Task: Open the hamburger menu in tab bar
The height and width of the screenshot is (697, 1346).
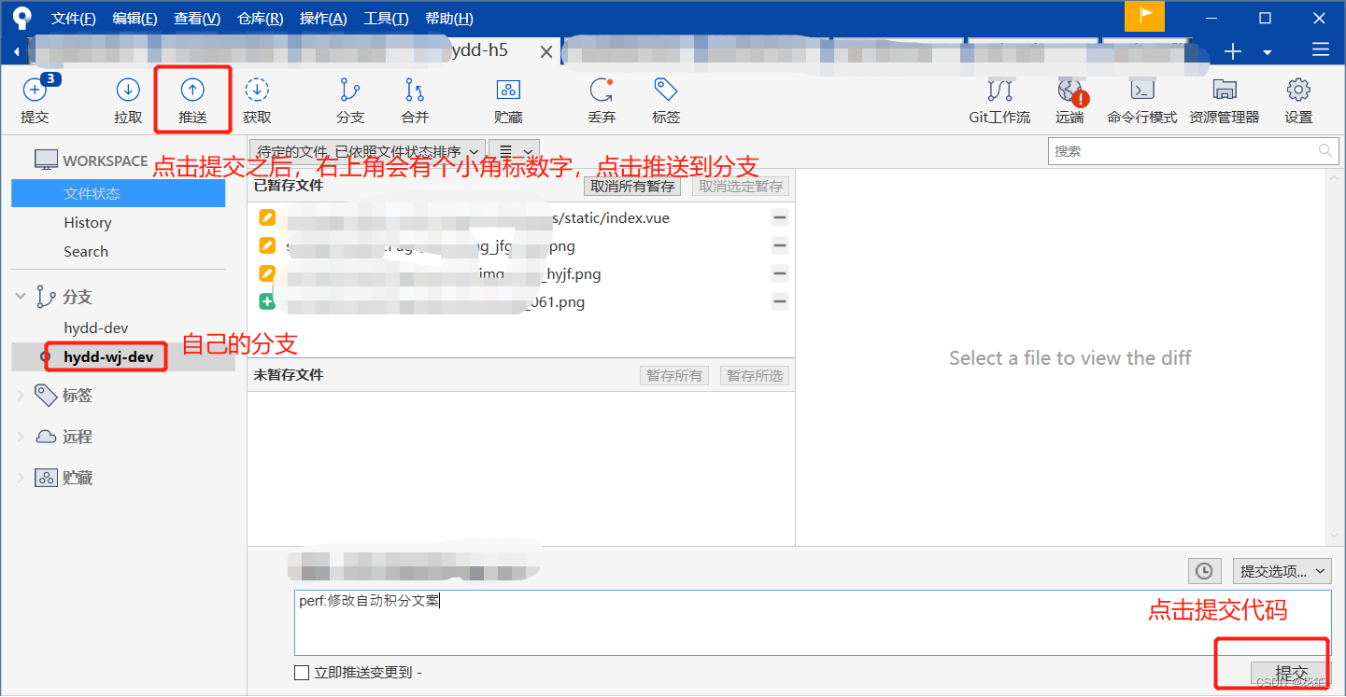Action: pyautogui.click(x=1320, y=50)
